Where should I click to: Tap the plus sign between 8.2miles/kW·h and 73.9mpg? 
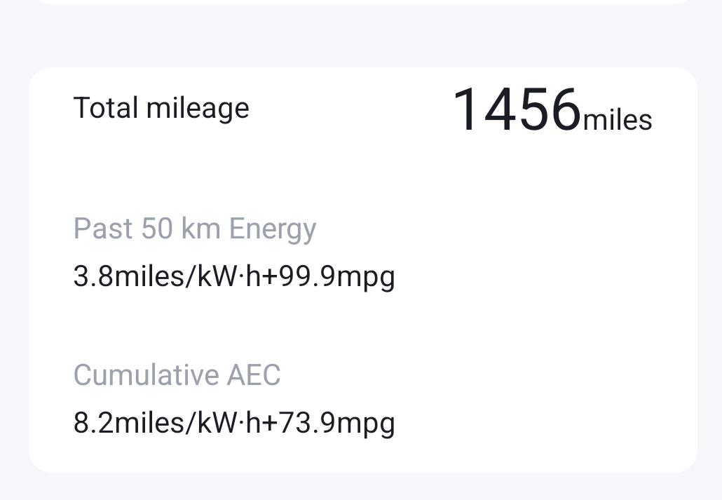click(269, 423)
